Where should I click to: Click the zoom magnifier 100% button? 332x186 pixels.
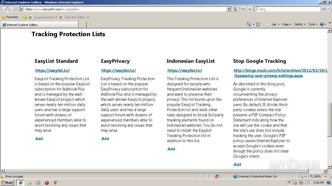315,176
